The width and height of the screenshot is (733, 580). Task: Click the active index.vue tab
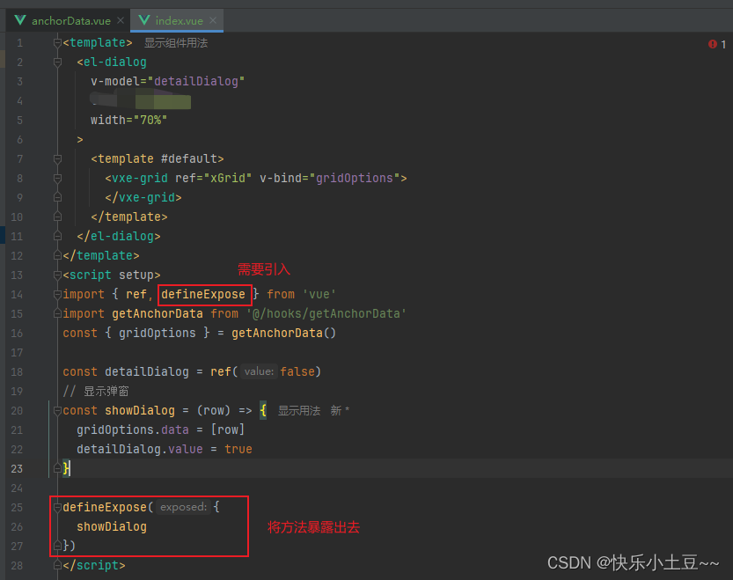coord(176,19)
